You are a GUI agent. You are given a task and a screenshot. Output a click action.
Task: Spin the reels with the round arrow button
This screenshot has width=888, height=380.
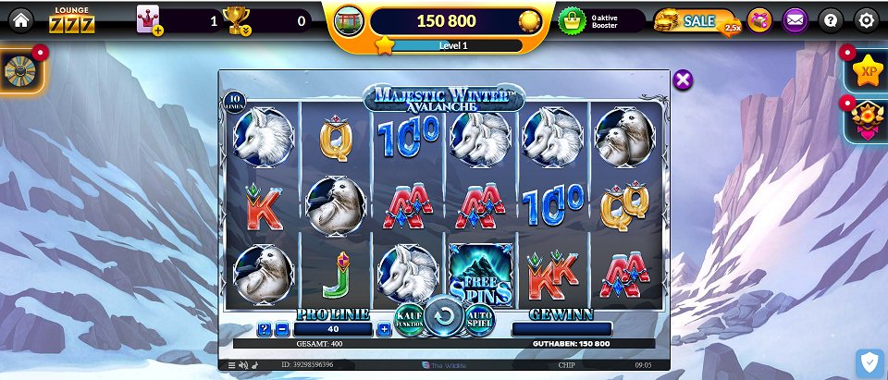443,316
